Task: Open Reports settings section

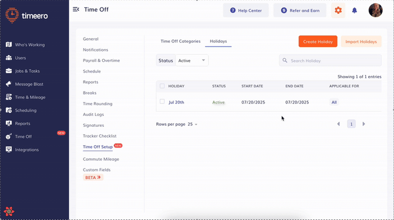Action: coord(90,82)
